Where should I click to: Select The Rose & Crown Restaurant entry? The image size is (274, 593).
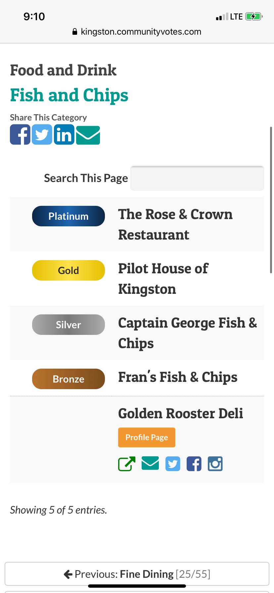tap(175, 224)
